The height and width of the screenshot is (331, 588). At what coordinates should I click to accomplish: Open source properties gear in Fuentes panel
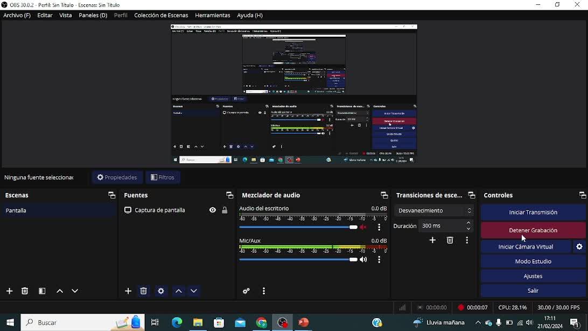point(161,291)
